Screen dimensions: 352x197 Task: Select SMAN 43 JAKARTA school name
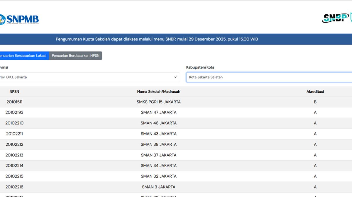pos(159,134)
